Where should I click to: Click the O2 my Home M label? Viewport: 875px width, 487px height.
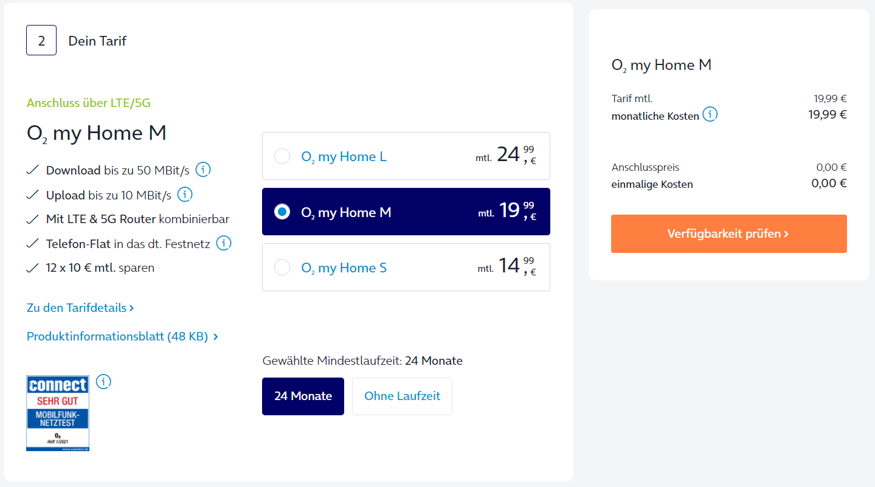(346, 212)
